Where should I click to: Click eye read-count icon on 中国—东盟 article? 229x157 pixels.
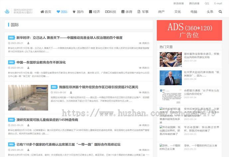(140, 68)
